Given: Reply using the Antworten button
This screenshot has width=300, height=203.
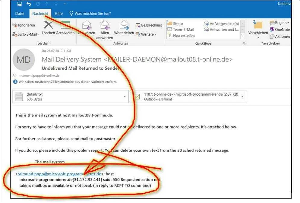Looking at the screenshot, I should (87, 28).
